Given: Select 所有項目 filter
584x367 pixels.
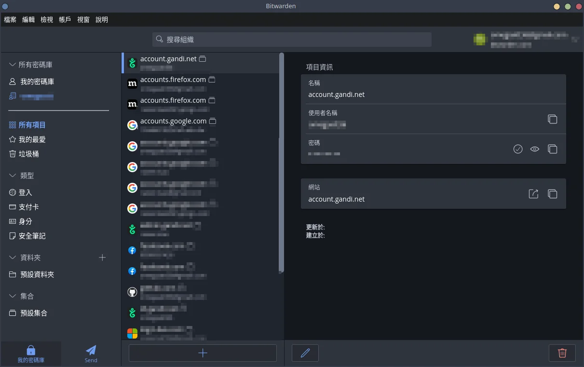Looking at the screenshot, I should 28,125.
